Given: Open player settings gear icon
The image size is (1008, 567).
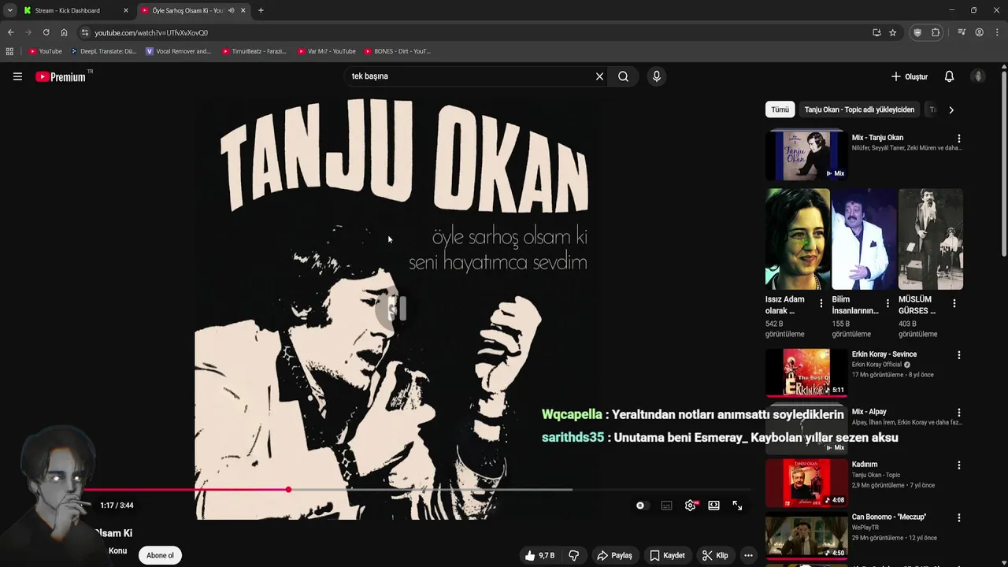Looking at the screenshot, I should [x=690, y=506].
